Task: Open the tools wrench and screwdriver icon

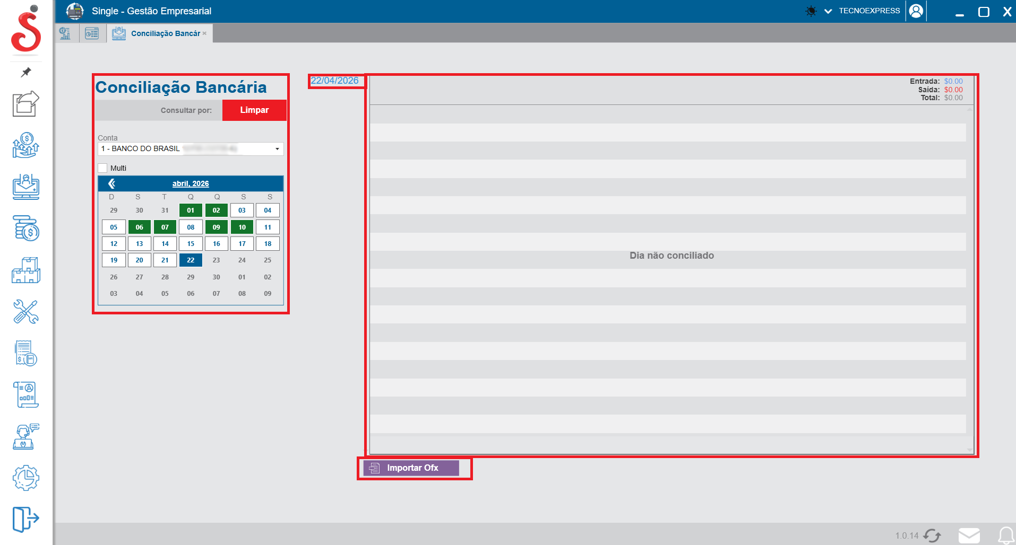Action: pos(25,312)
